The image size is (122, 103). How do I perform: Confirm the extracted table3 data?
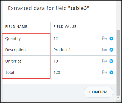[98, 92]
